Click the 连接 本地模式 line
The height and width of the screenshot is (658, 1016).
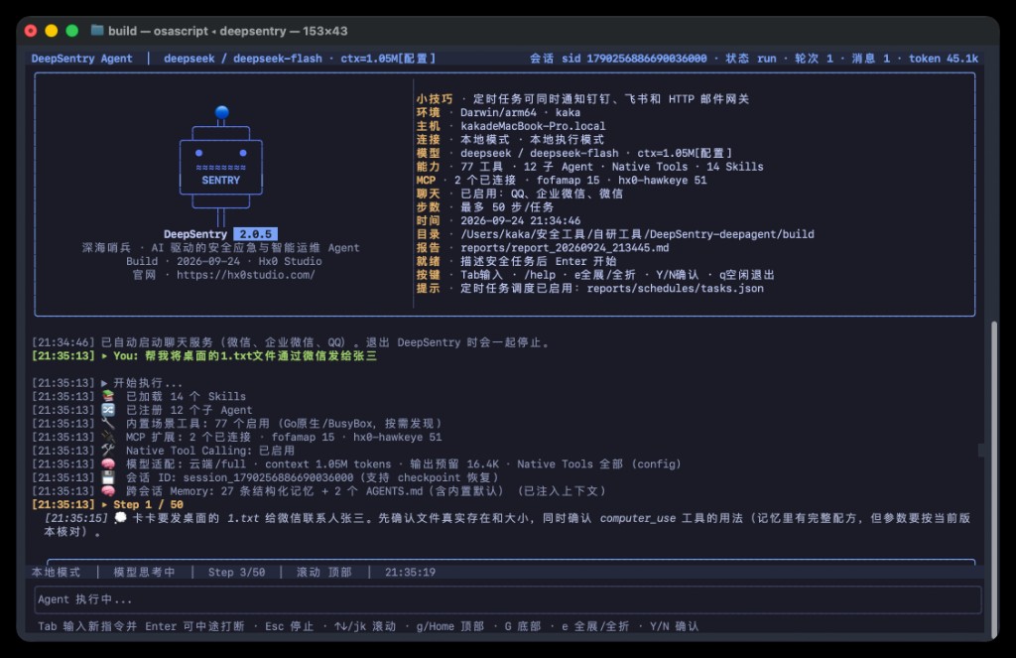(x=510, y=139)
